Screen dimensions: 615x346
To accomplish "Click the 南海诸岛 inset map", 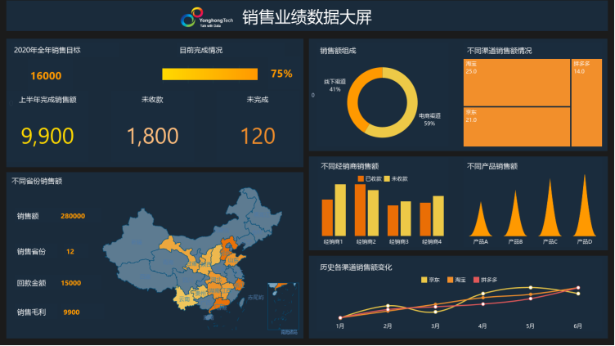I will (x=283, y=309).
